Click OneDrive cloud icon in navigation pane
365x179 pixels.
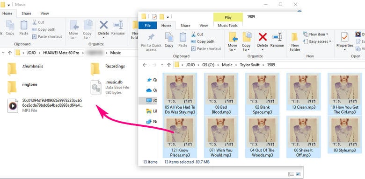149,90
